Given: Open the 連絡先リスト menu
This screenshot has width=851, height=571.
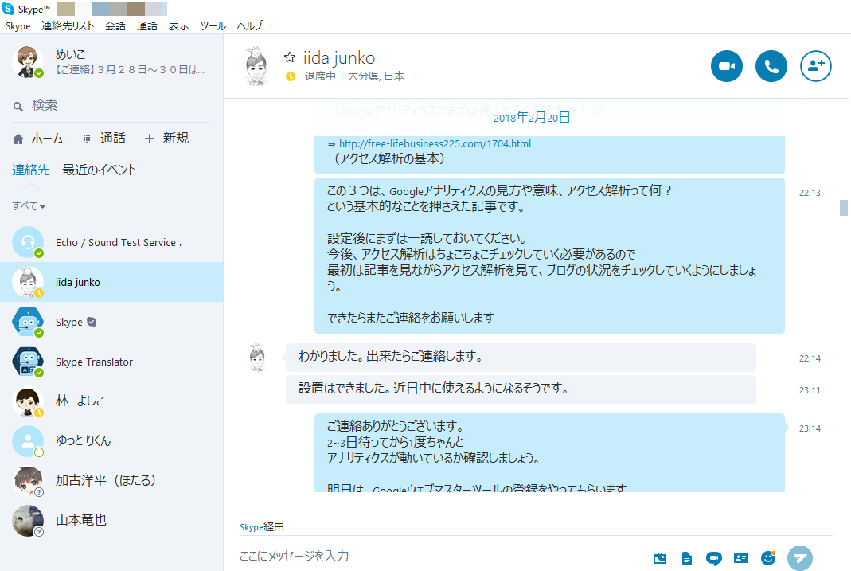Looking at the screenshot, I should click(68, 25).
